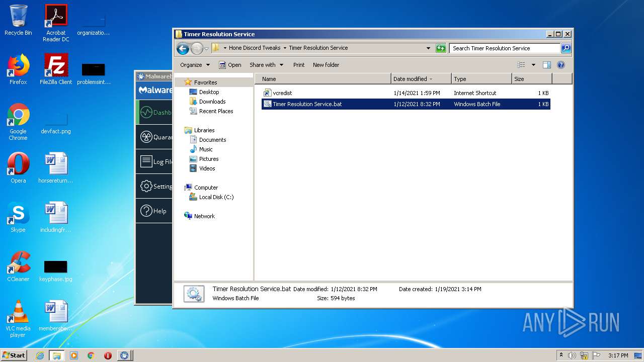Open the recent pages dropdown arrow

[x=206, y=49]
